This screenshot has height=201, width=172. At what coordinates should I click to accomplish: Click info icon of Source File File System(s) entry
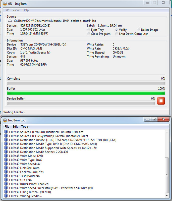tap(6, 136)
